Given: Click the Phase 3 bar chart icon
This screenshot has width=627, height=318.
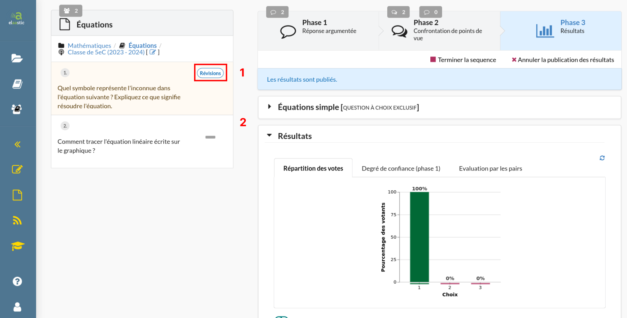Looking at the screenshot, I should coord(545,31).
